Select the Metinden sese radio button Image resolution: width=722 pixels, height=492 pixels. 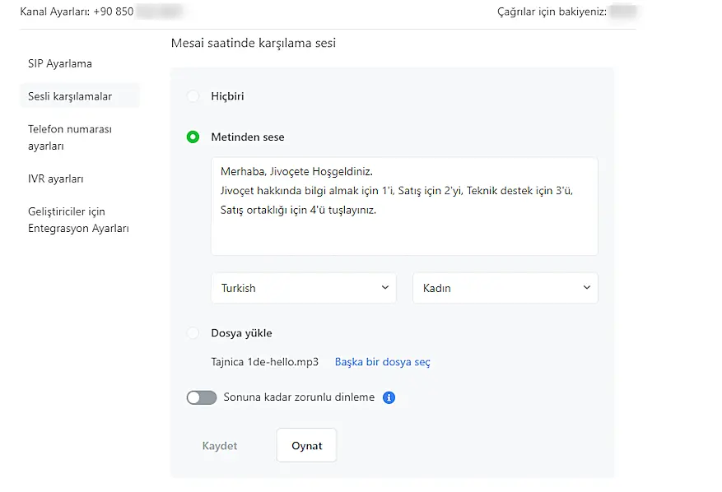(x=193, y=137)
